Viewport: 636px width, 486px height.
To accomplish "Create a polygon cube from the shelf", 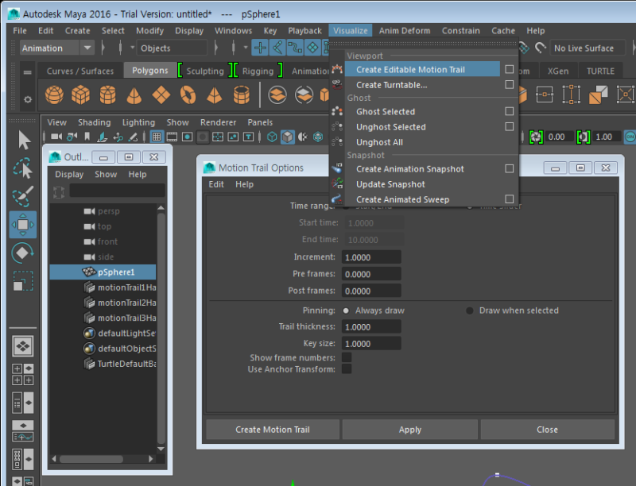I will [x=81, y=94].
